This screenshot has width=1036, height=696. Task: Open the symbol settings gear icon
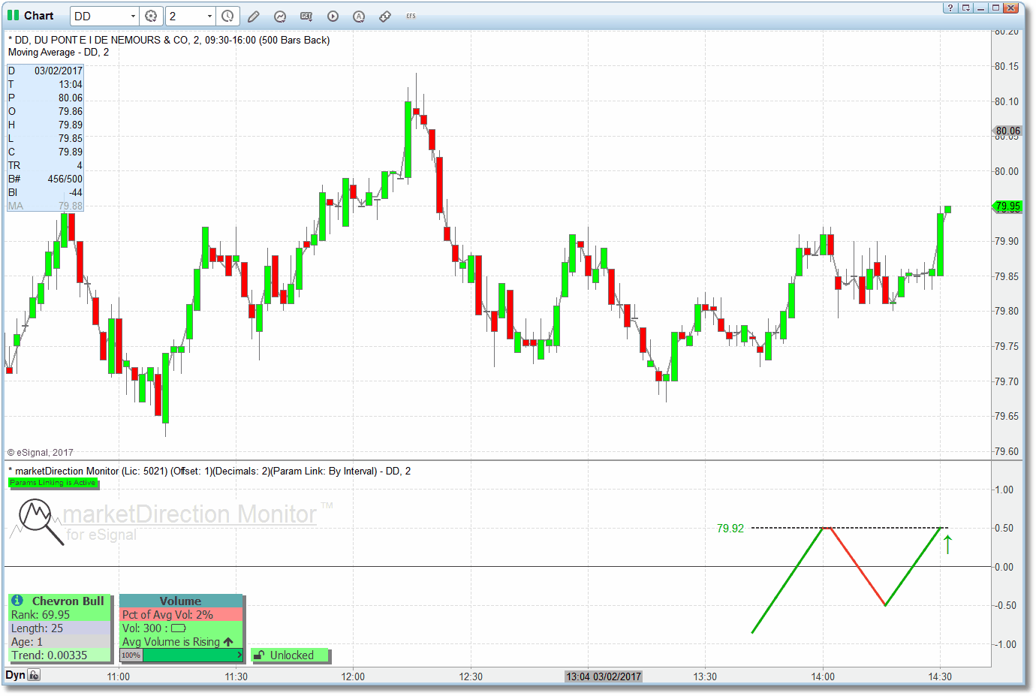pyautogui.click(x=151, y=16)
